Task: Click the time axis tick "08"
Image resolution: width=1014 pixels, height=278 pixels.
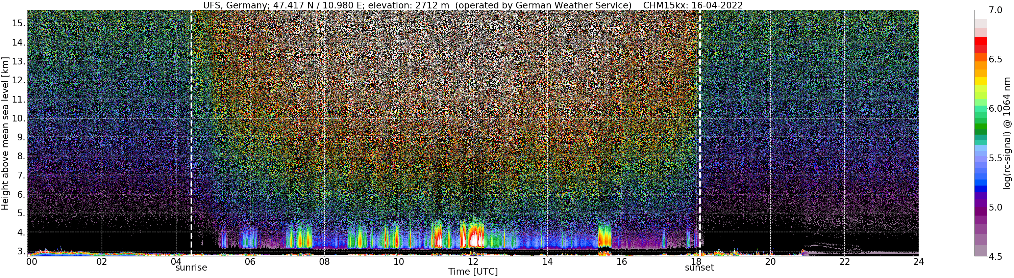Action: pyautogui.click(x=324, y=261)
